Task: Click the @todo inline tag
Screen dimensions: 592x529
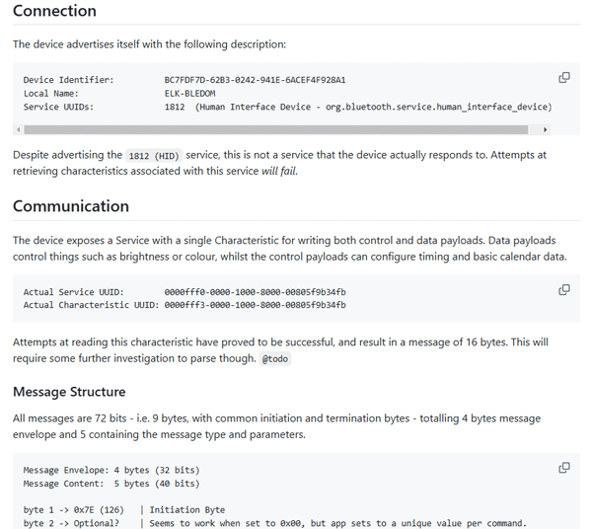Action: click(275, 359)
